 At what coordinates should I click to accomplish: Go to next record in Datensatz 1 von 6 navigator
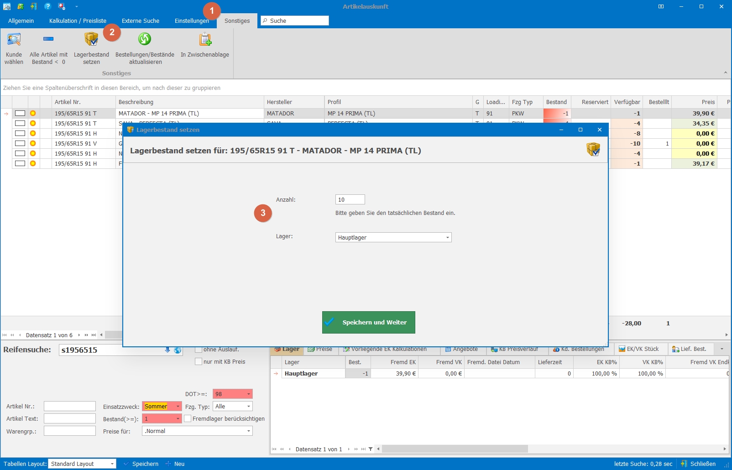click(x=79, y=335)
